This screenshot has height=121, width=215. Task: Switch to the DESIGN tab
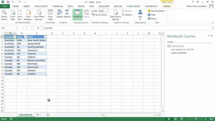(167, 6)
